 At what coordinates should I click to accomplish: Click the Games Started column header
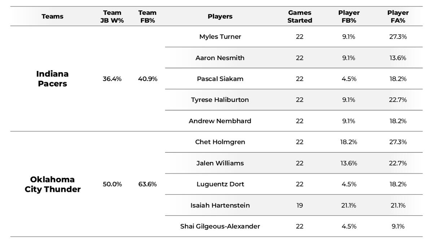[299, 17]
